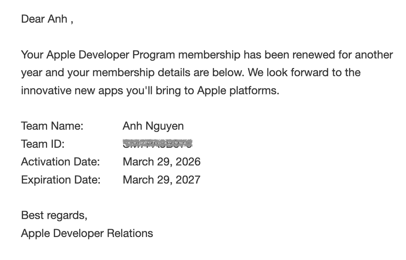Click the line starting 'year and your membership'
Screen dimensions: 406x260
point(191,73)
